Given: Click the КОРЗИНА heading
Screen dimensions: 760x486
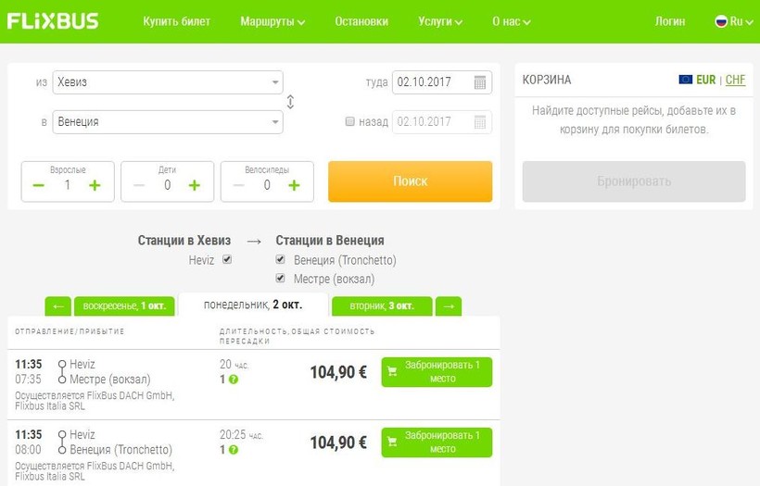Looking at the screenshot, I should coord(547,80).
